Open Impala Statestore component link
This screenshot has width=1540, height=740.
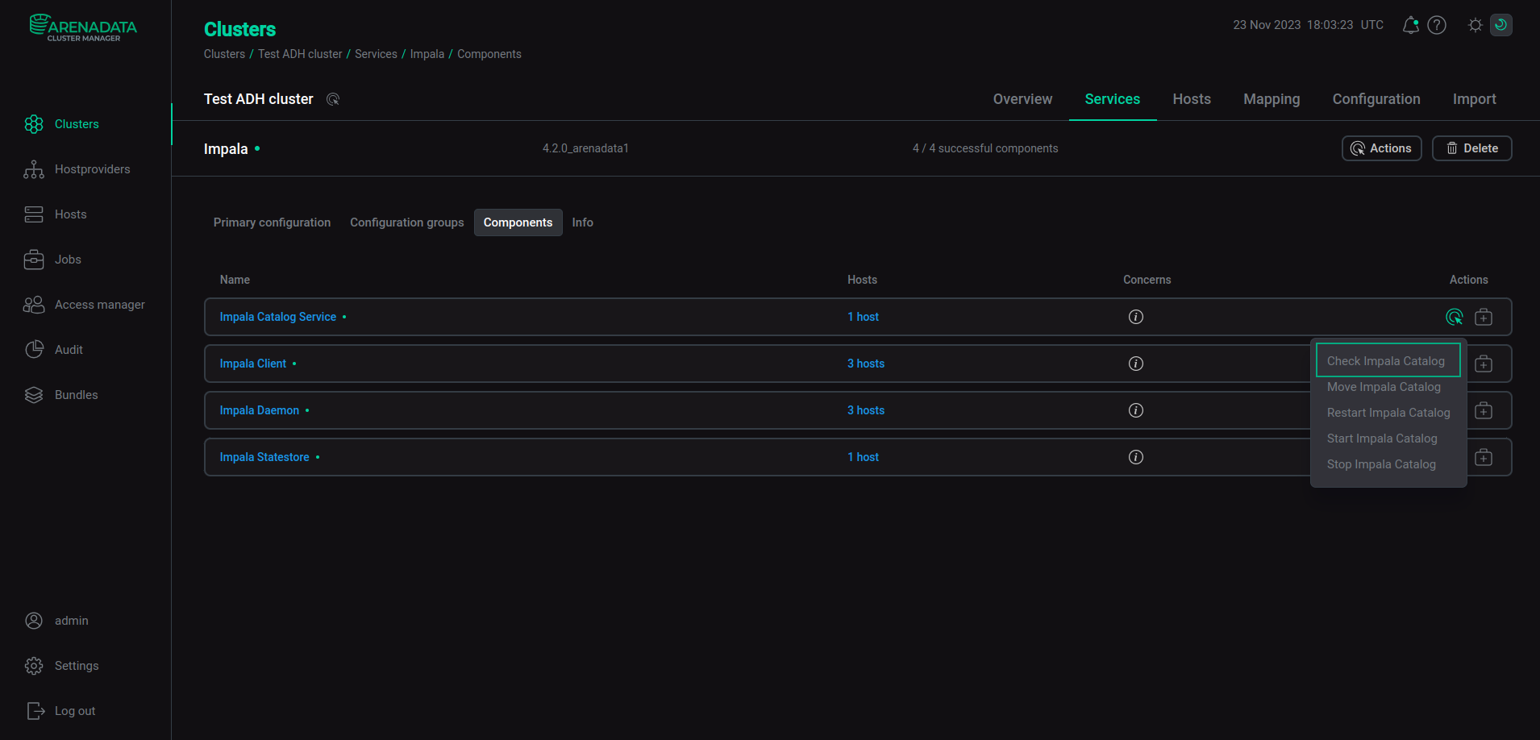pos(264,457)
